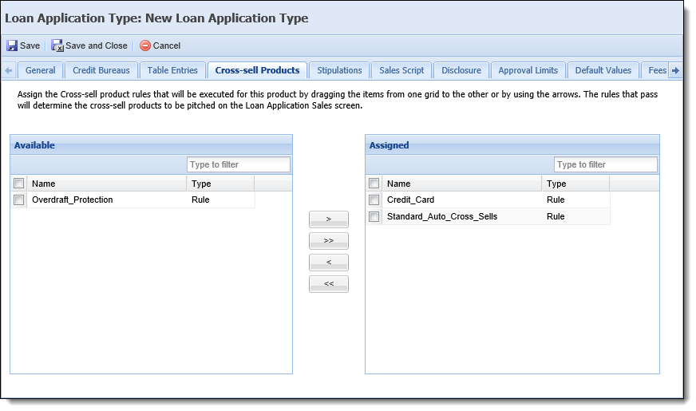Select the Cross-sell Products tab
This screenshot has height=411, width=696.
coord(258,70)
